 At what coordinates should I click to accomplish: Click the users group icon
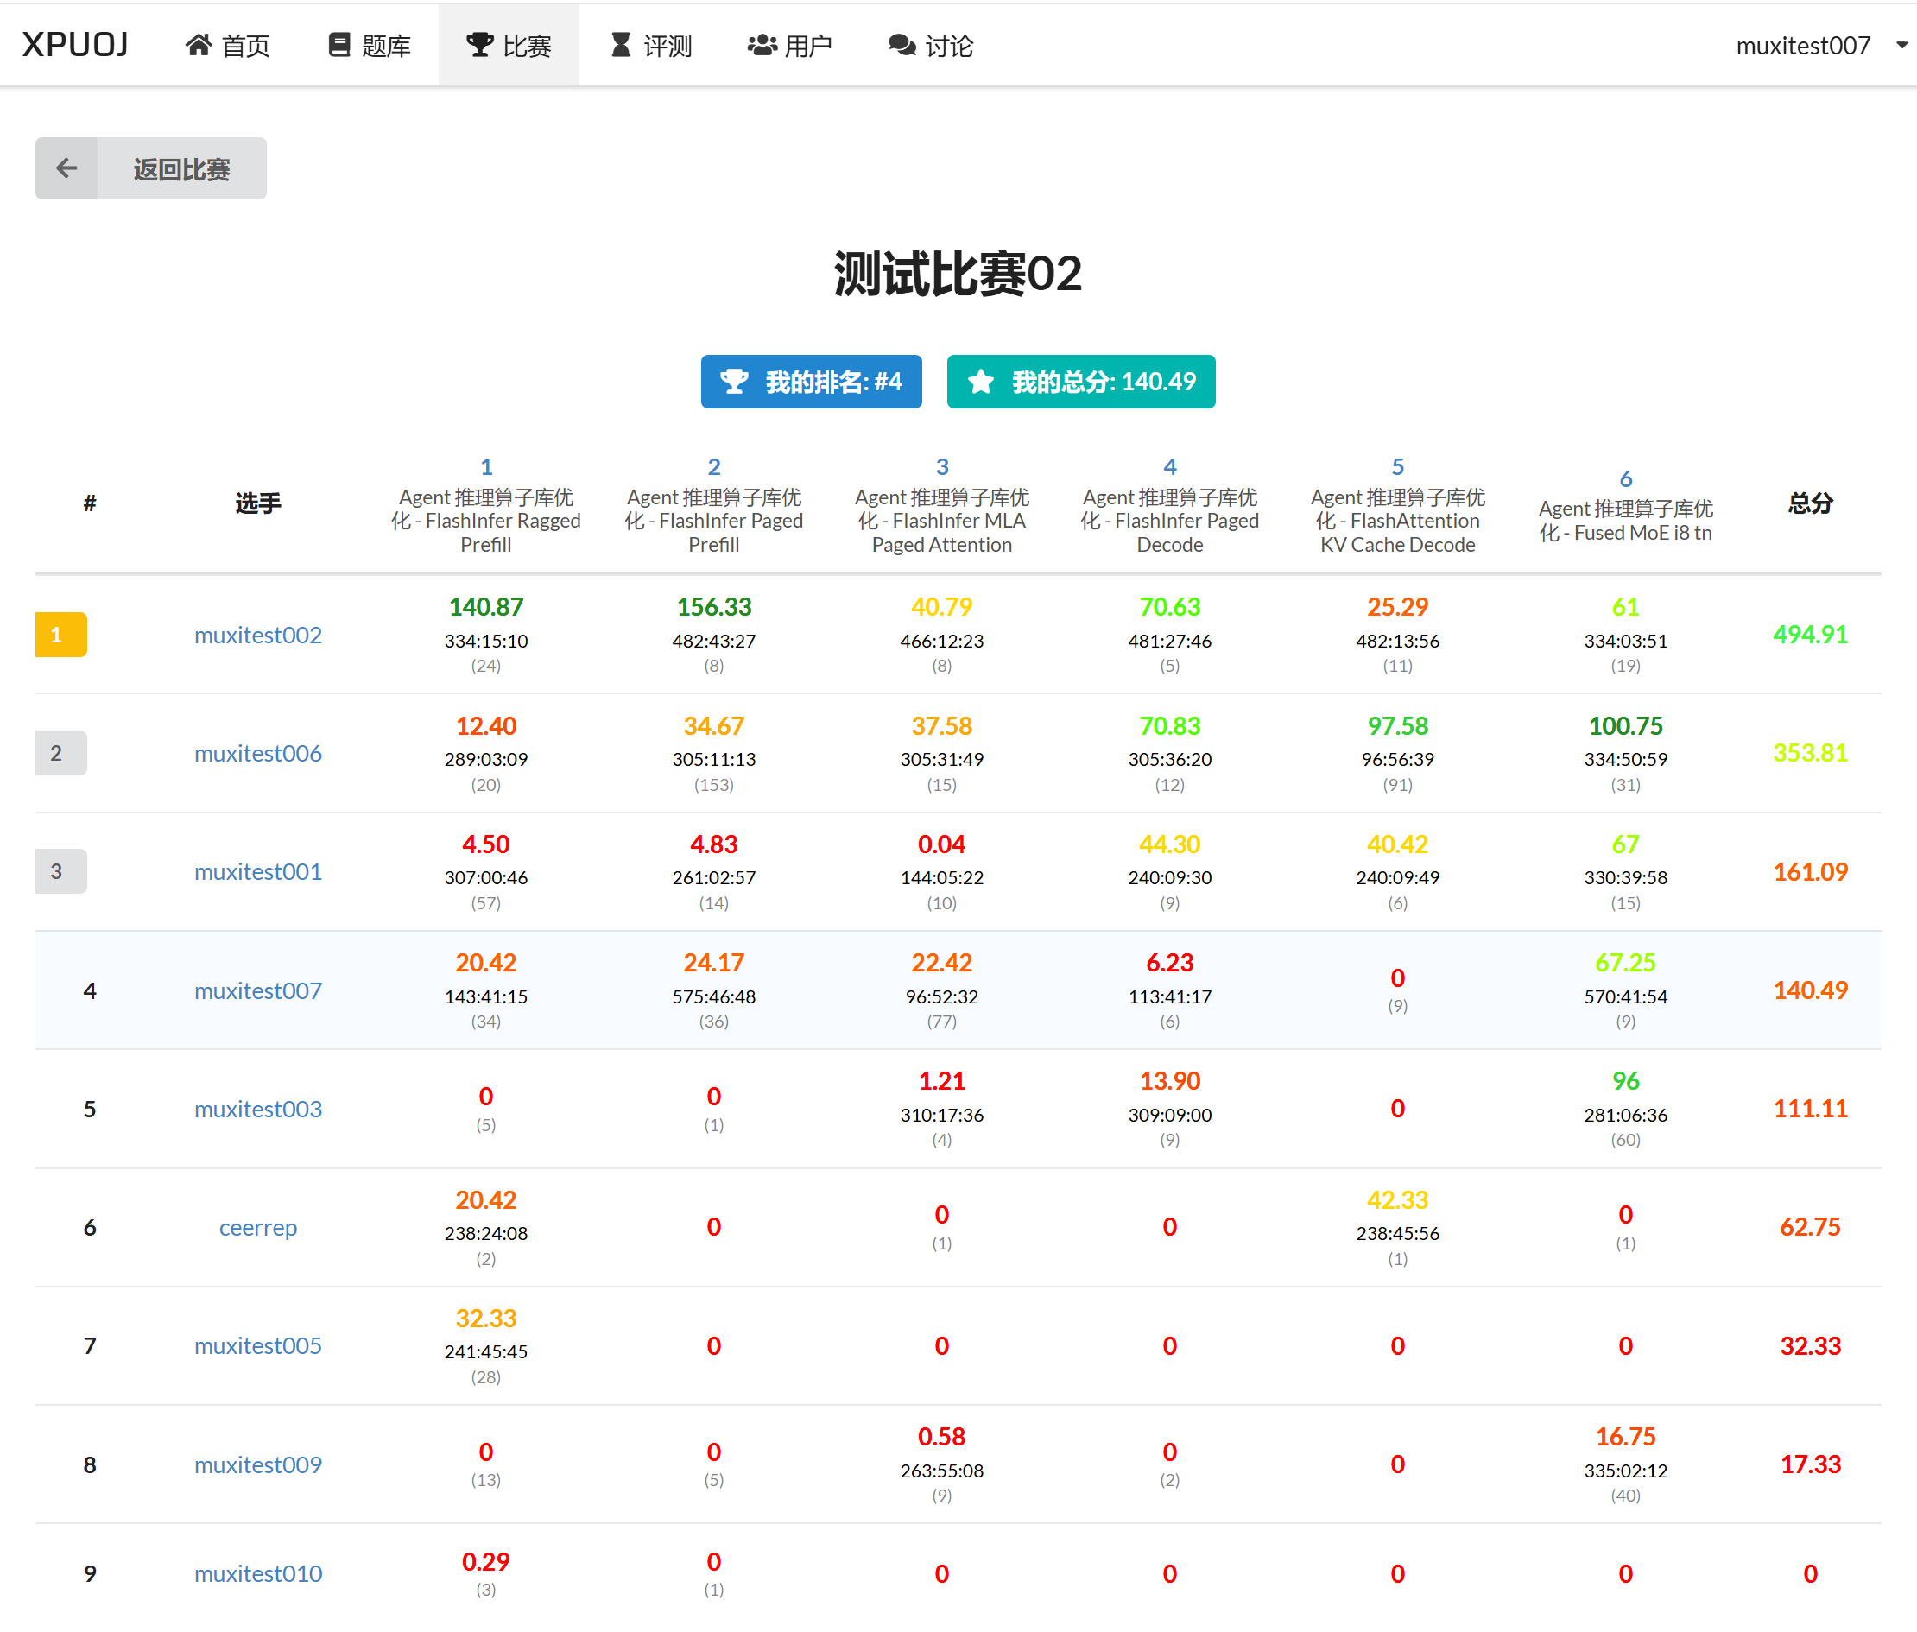(762, 44)
